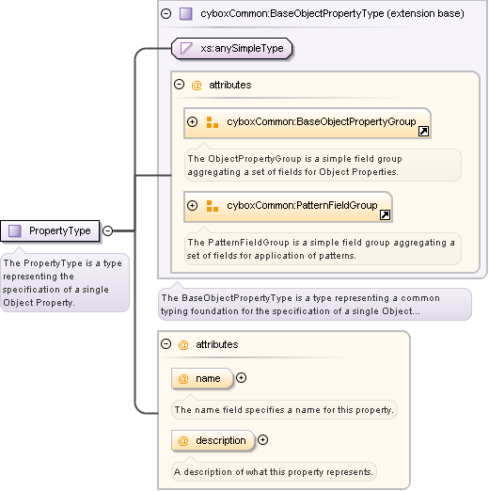Click the BaseObjectPropertyType description tooltip
This screenshot has height=491, width=489.
tap(315, 304)
